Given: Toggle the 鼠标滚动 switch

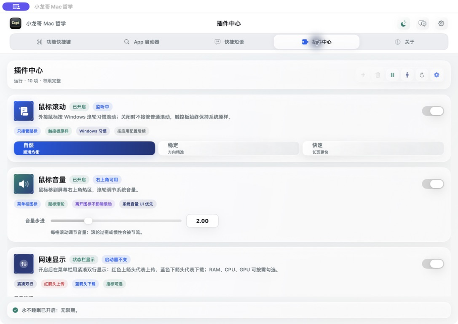Looking at the screenshot, I should (x=433, y=111).
